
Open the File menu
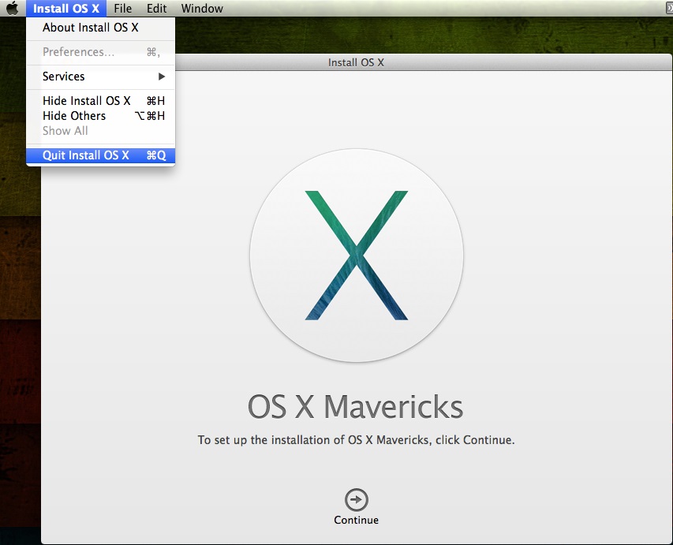pos(122,9)
